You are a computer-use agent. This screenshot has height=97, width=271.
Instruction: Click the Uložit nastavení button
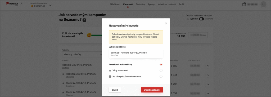coord(152,90)
